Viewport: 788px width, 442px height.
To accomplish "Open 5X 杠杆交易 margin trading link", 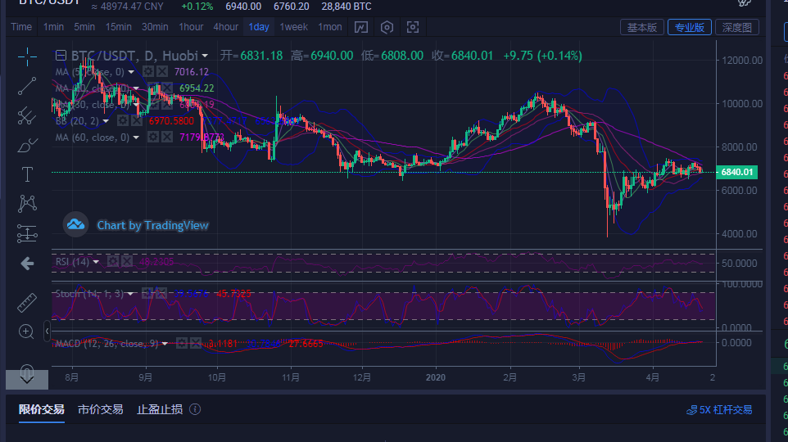I will pos(719,410).
